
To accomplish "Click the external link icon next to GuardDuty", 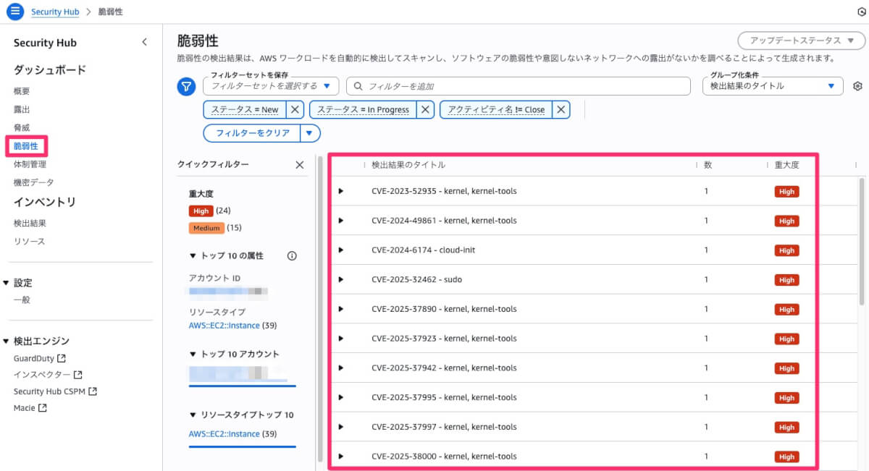I will click(62, 358).
